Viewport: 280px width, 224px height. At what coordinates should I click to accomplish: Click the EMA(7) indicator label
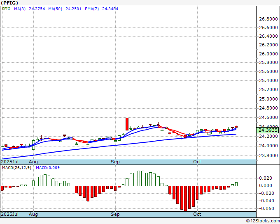point(92,9)
